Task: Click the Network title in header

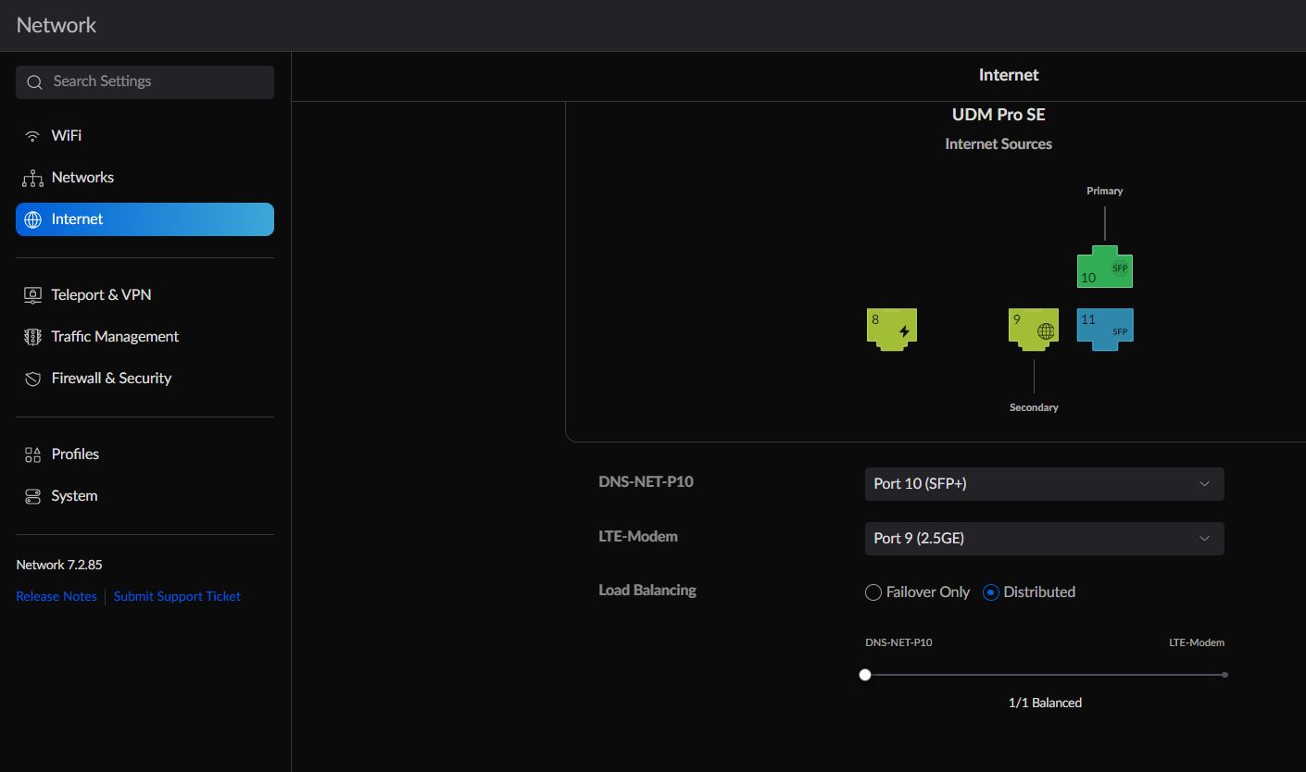Action: click(x=57, y=26)
